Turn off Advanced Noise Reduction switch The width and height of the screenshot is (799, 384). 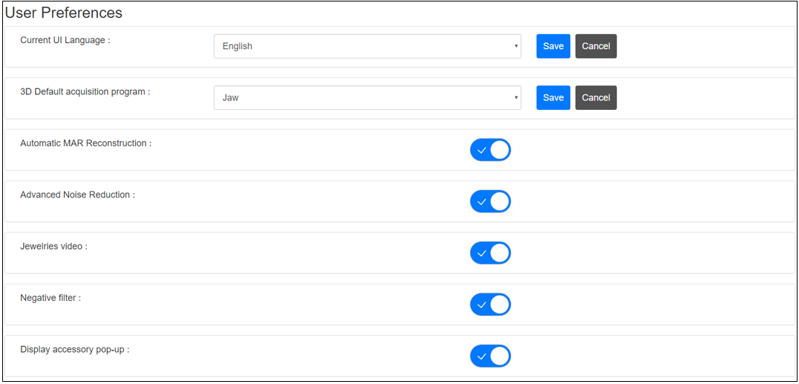coord(490,201)
